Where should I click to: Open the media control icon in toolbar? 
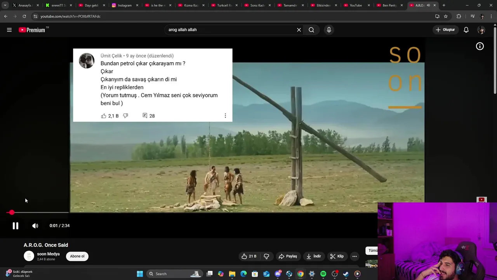coord(472,16)
